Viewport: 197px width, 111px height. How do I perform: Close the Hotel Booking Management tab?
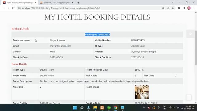pyautogui.click(x=36, y=3)
